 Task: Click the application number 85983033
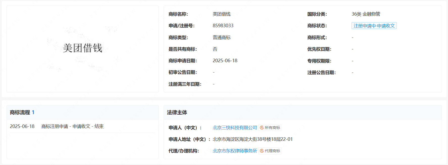(x=223, y=26)
